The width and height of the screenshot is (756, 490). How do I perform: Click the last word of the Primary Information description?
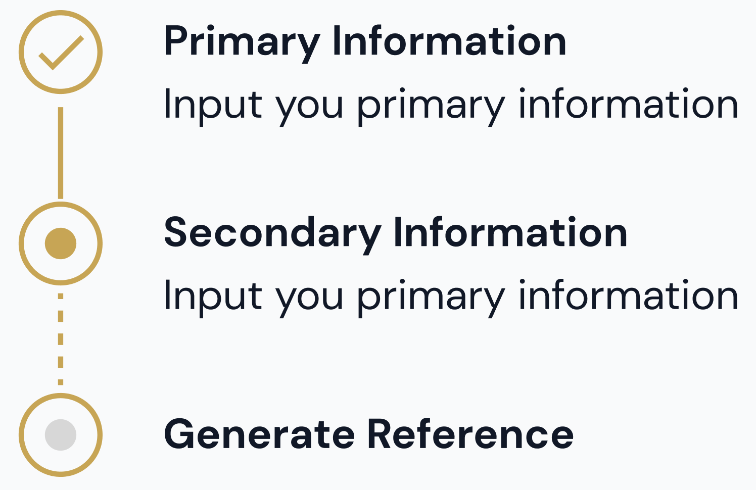point(629,105)
